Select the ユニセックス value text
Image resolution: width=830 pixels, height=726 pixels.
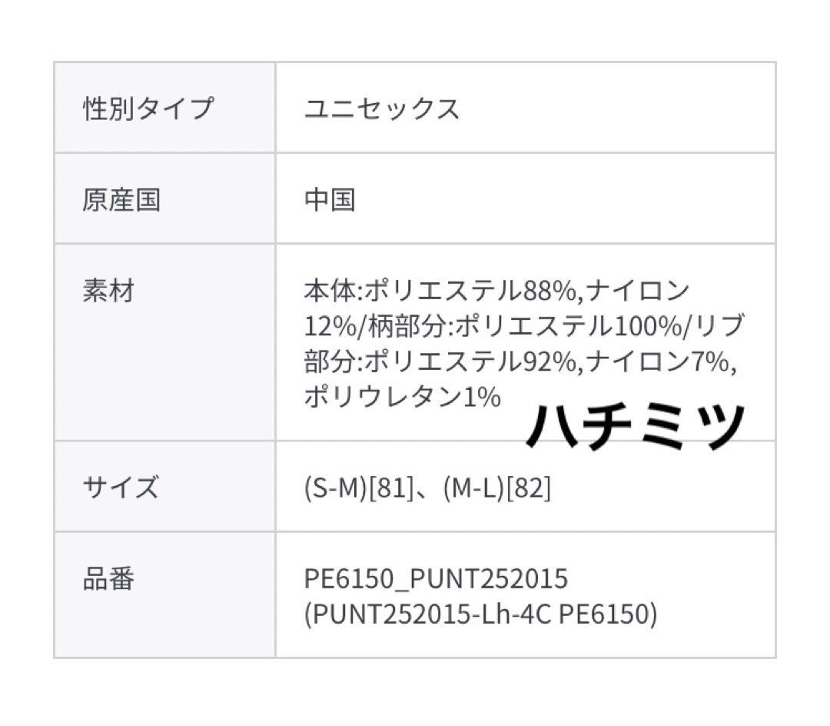(382, 108)
